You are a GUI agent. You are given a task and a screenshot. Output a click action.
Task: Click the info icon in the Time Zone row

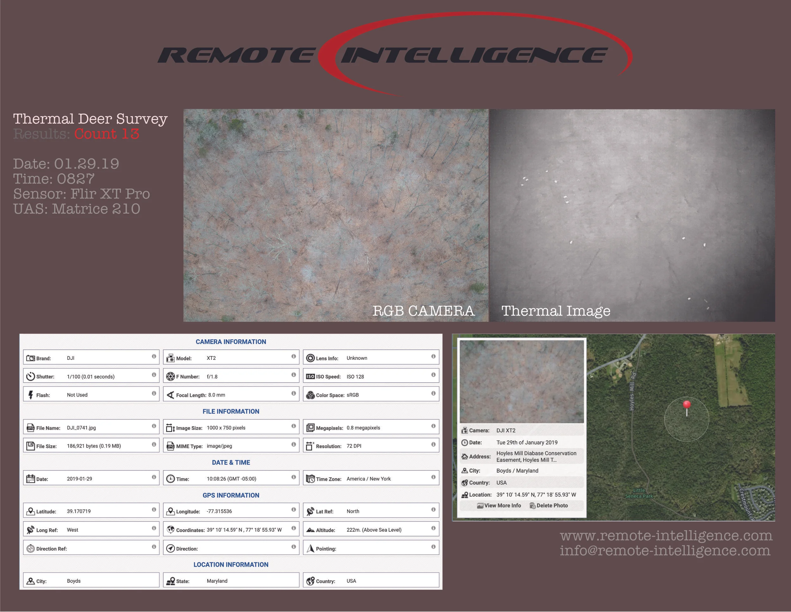(433, 477)
